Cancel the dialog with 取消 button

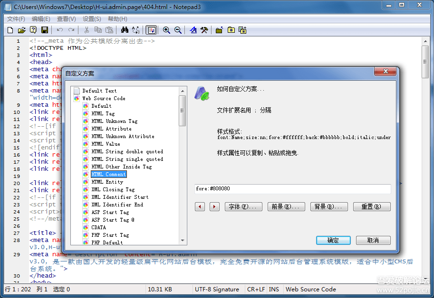tap(373, 240)
